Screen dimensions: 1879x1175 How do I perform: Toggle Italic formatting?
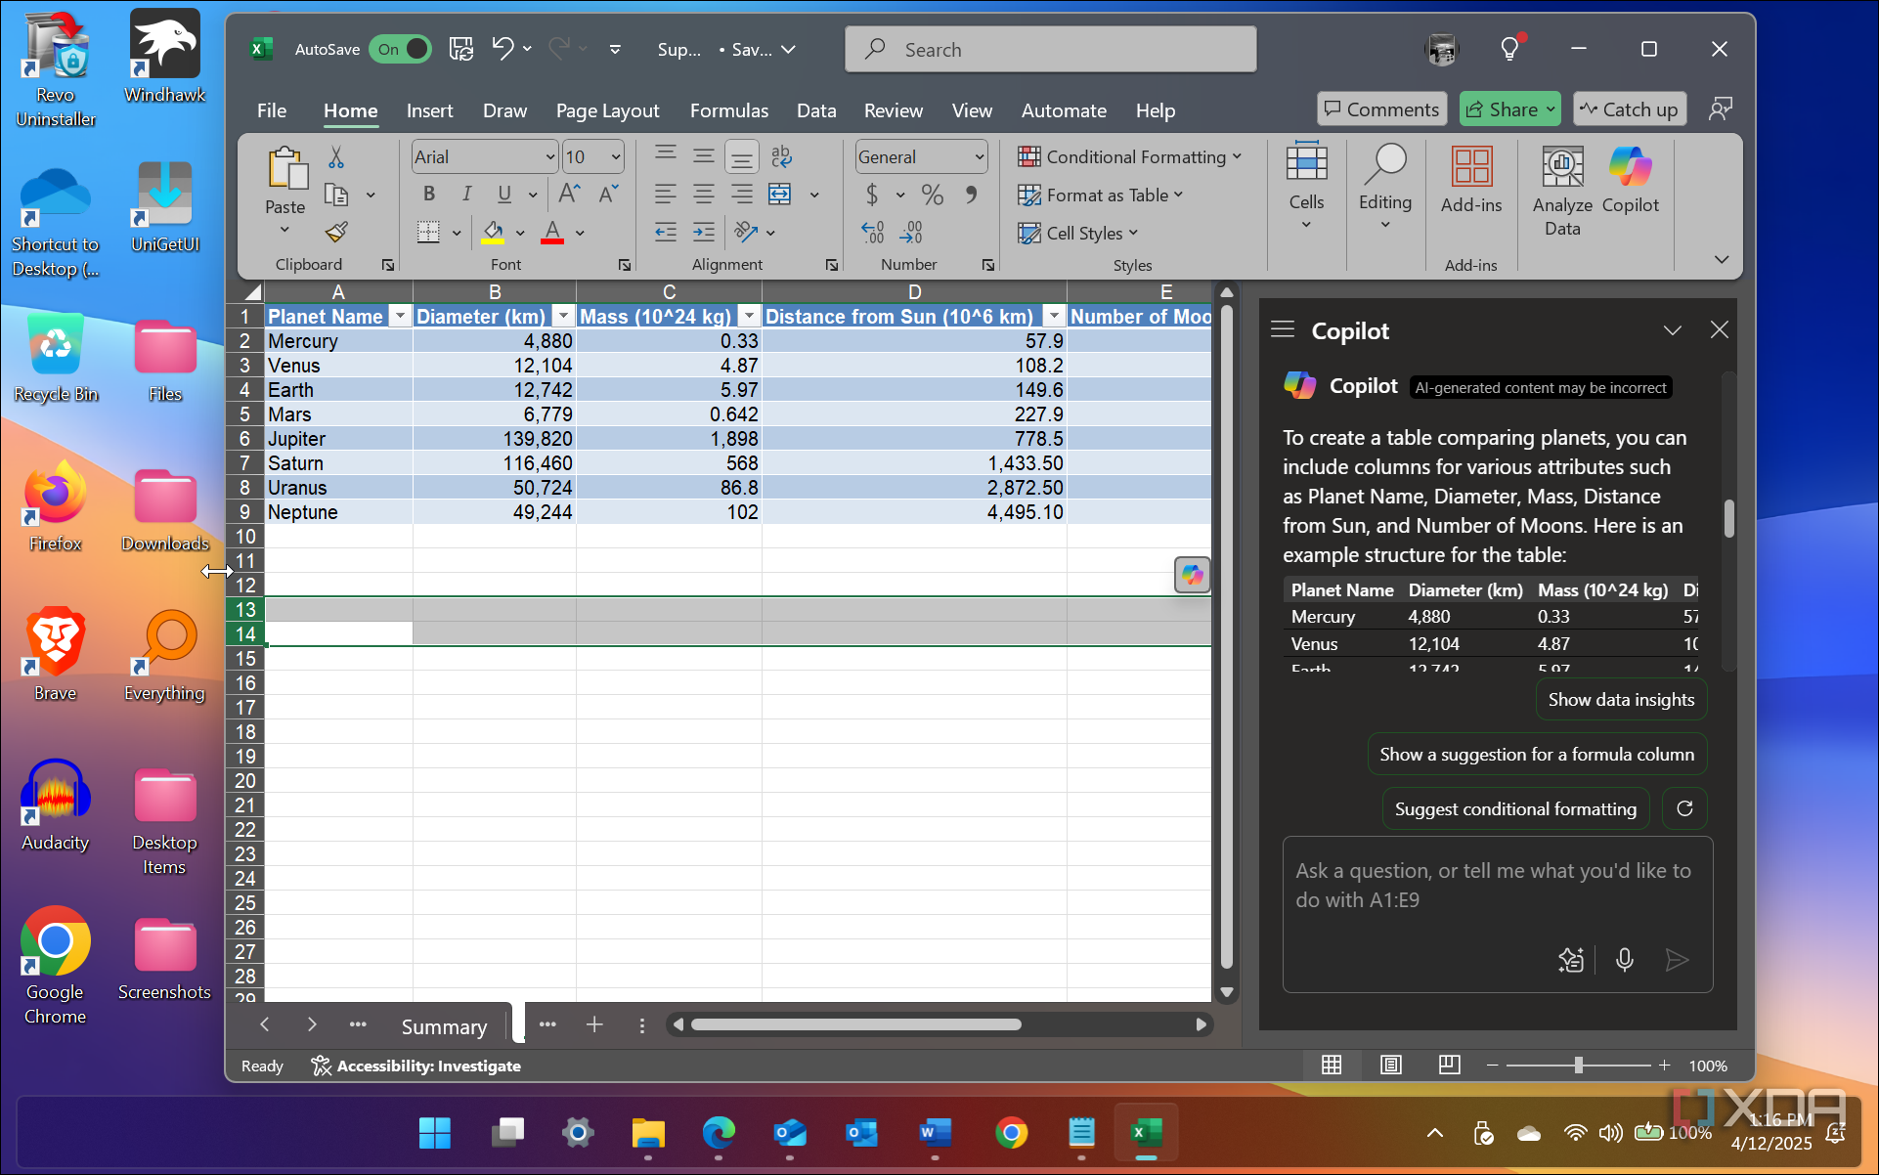(466, 195)
